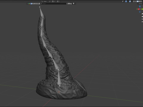The height and width of the screenshot is (107, 143).
Task: Toggle snapping magnet icon
Action: (53, 1)
